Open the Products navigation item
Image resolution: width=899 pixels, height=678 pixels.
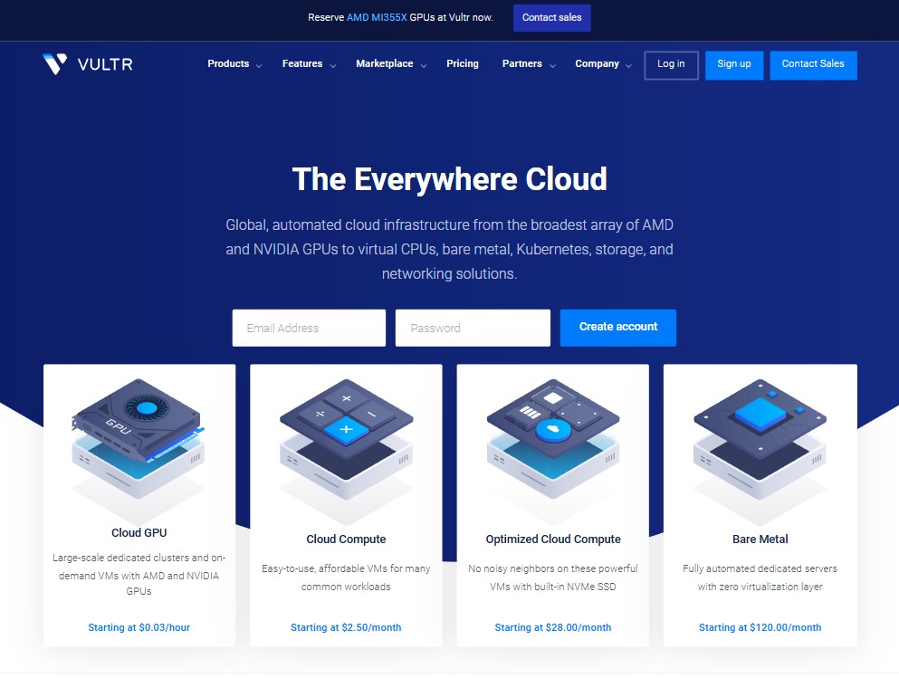tap(228, 63)
